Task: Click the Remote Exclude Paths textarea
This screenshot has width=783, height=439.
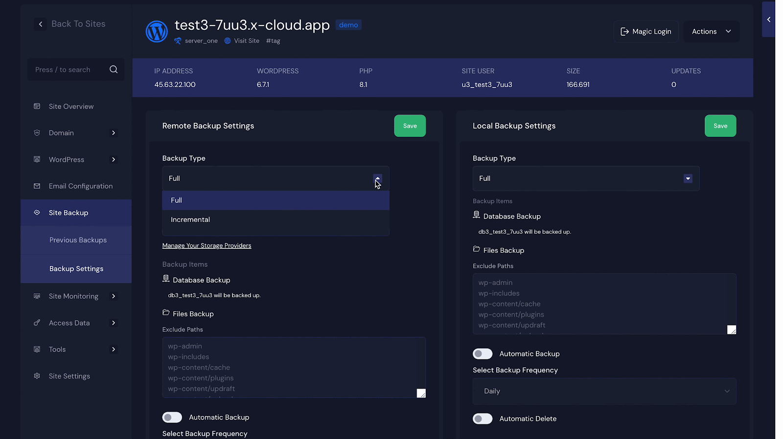Action: (x=294, y=367)
